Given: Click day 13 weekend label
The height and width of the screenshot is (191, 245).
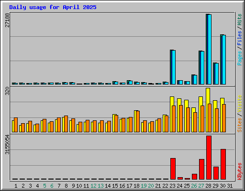Looking at the screenshot, I should 100,186.
